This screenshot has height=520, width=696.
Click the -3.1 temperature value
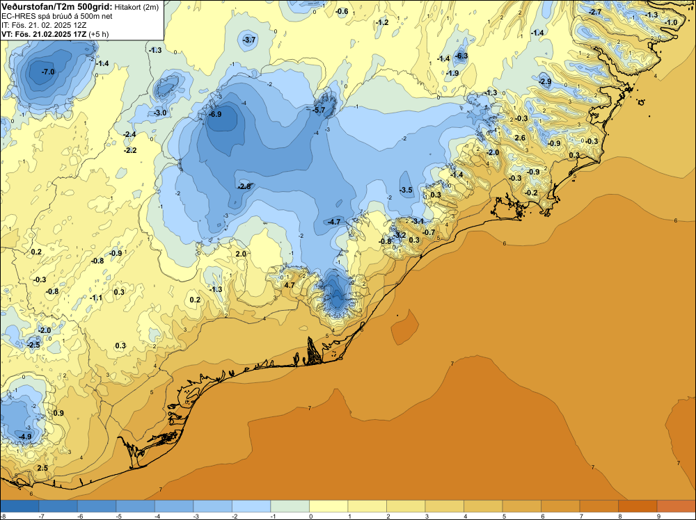click(417, 221)
